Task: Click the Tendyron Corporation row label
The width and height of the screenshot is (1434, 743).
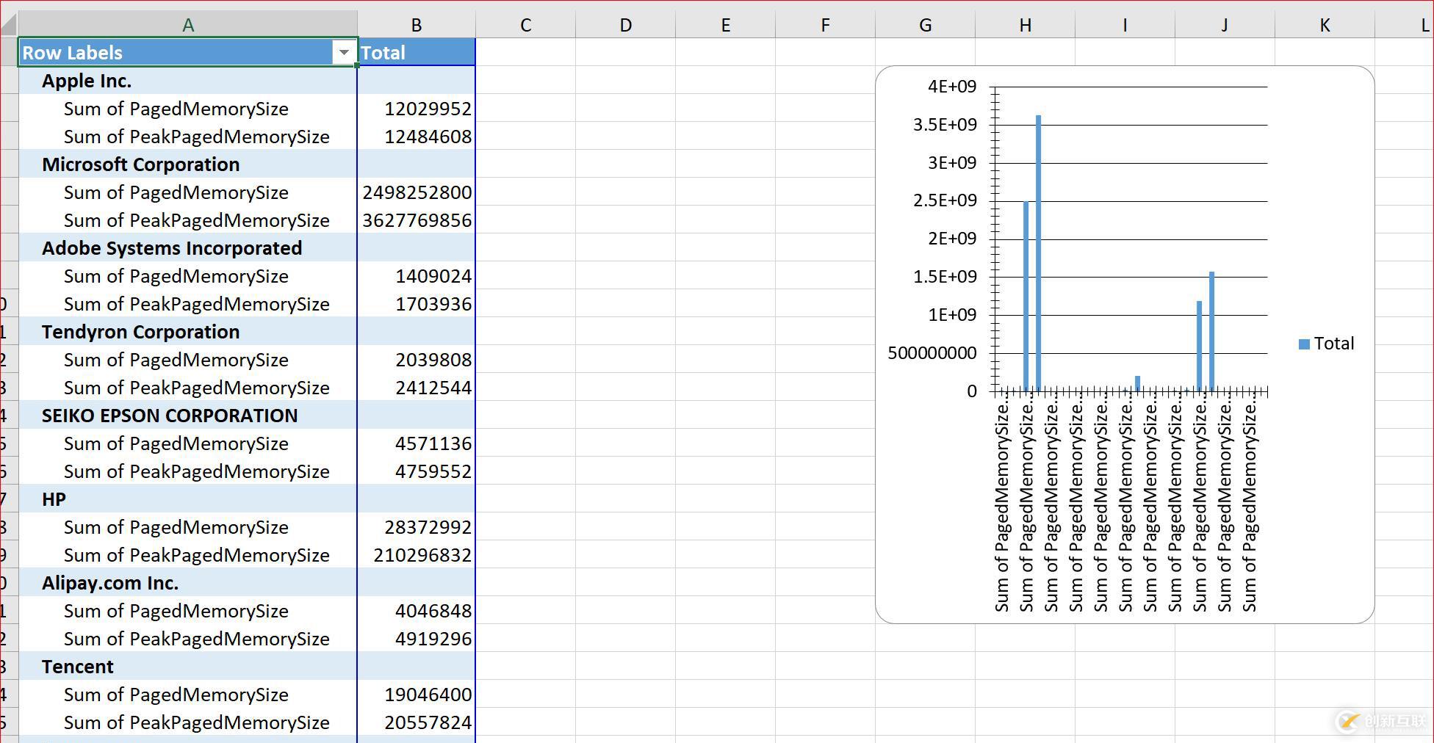Action: (x=141, y=332)
